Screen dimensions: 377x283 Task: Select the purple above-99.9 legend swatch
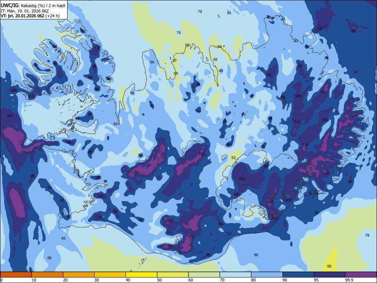(361, 275)
